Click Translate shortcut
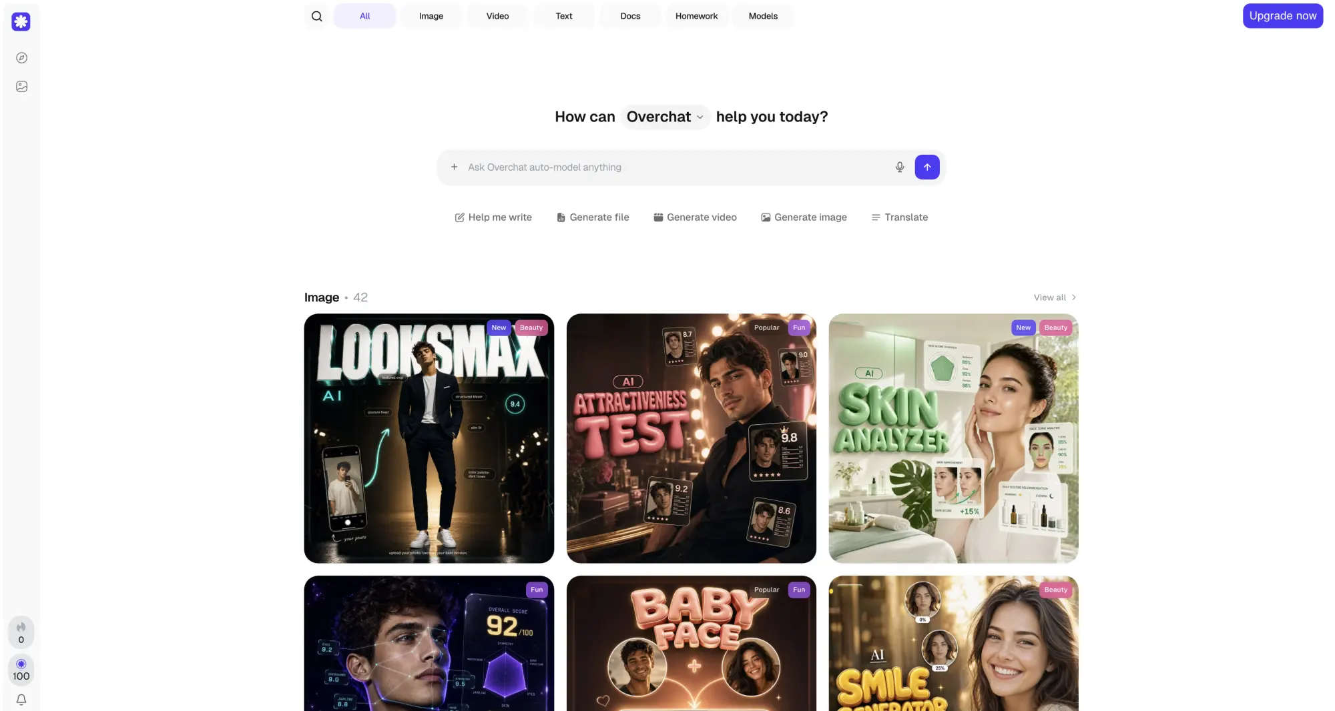 point(899,217)
